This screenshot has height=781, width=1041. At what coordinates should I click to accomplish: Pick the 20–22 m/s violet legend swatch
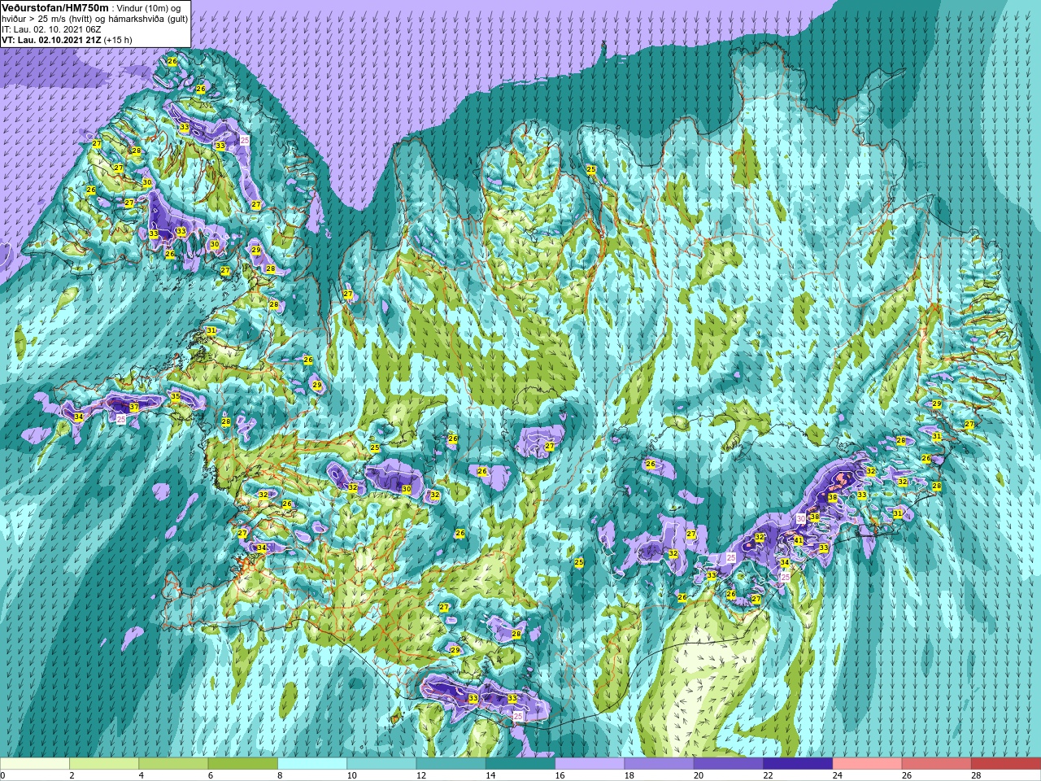pyautogui.click(x=729, y=764)
